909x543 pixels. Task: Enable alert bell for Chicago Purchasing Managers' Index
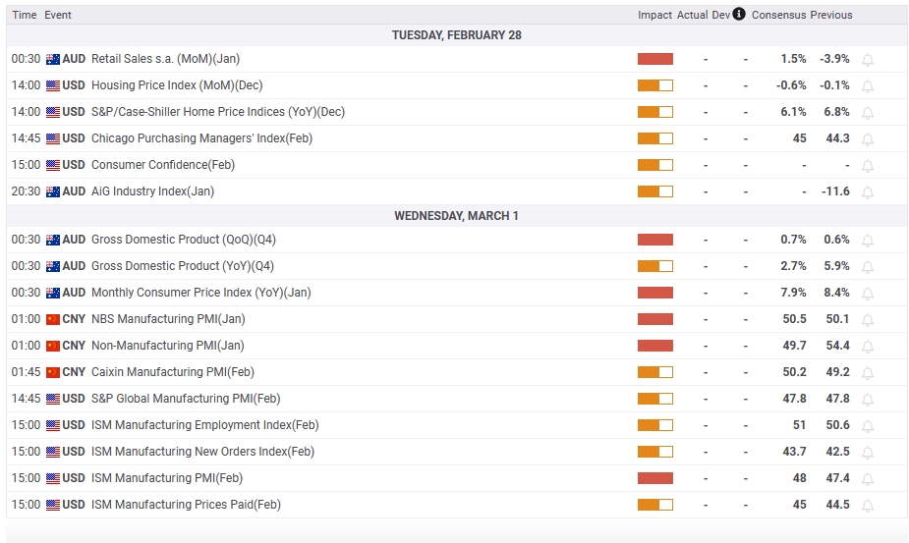[x=868, y=139]
